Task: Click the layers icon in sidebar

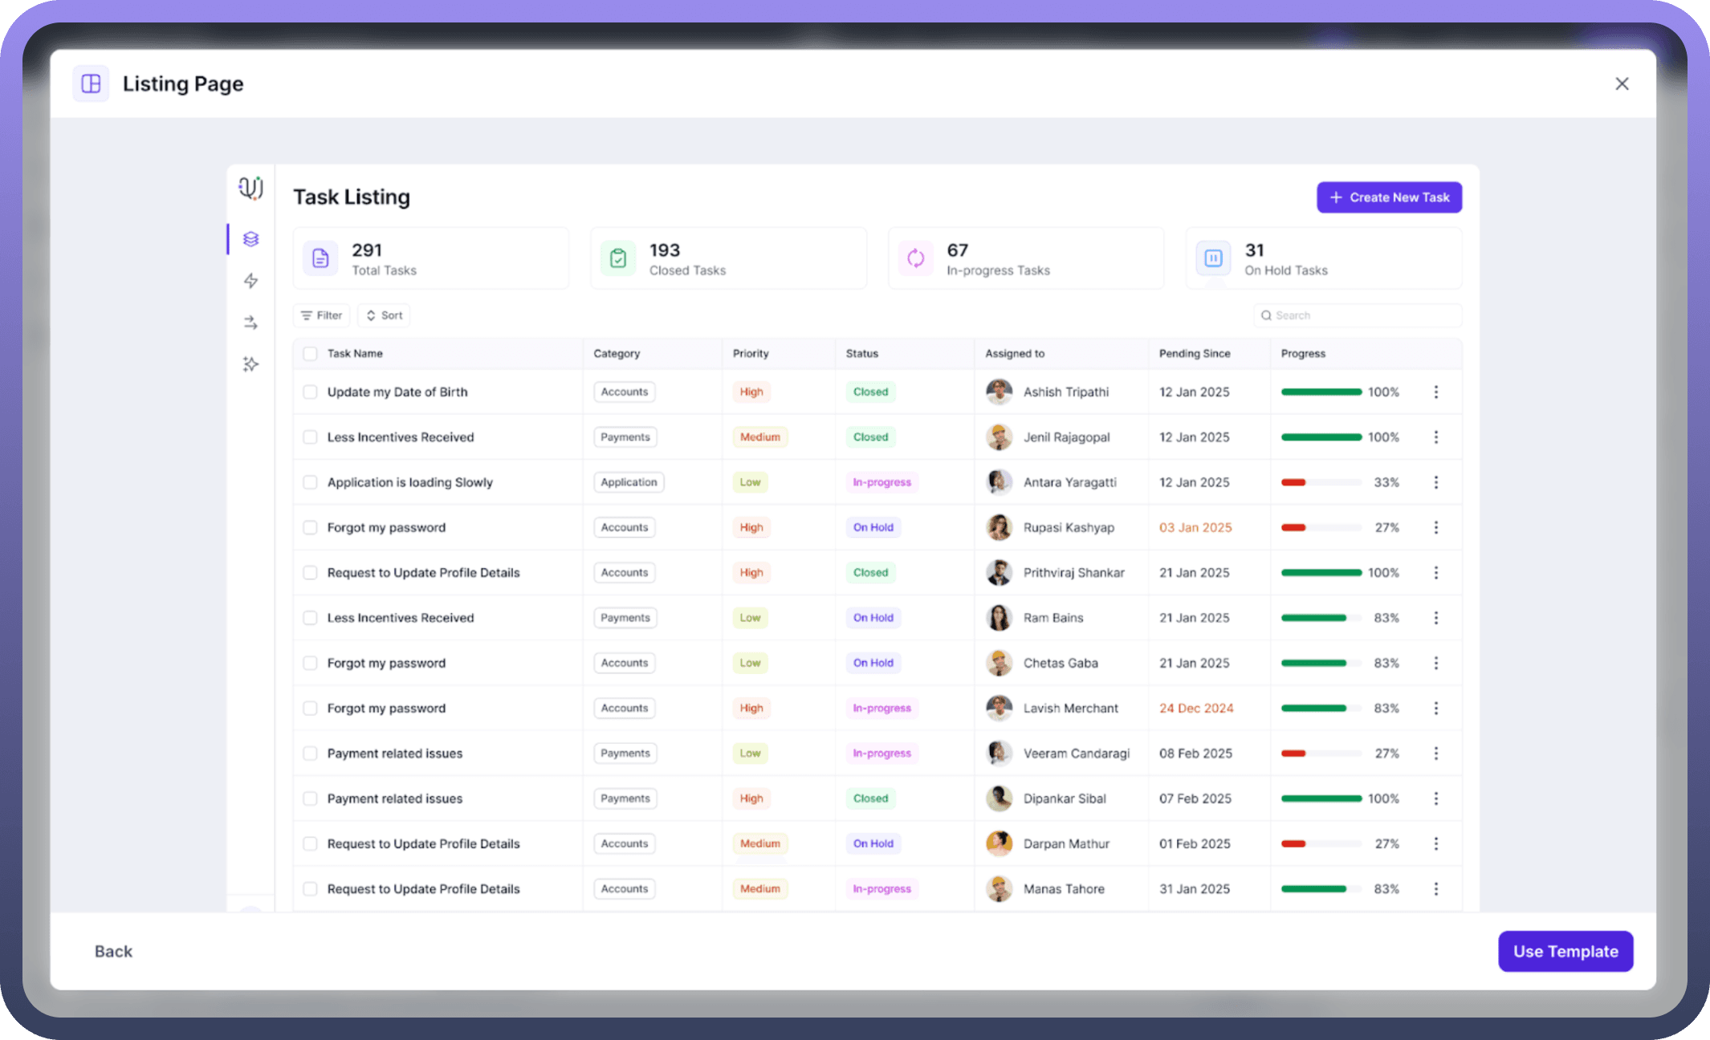Action: click(250, 239)
